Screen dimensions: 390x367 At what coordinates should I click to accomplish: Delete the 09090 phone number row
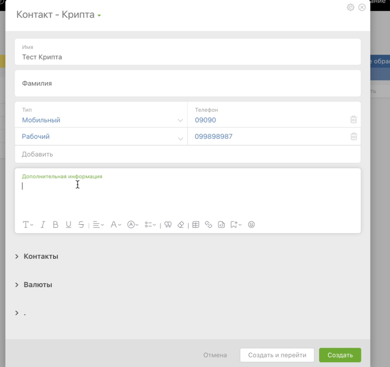point(354,120)
